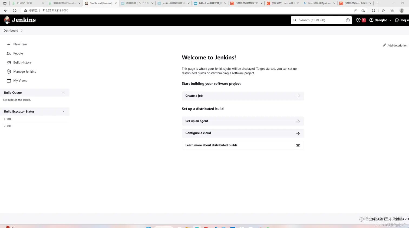
Task: Expand the dangbo user dropdown chevron
Action: (390, 20)
